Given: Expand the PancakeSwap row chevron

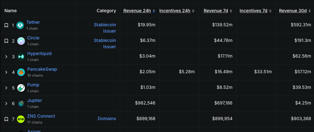Looking at the screenshot, I should [x=6, y=72].
